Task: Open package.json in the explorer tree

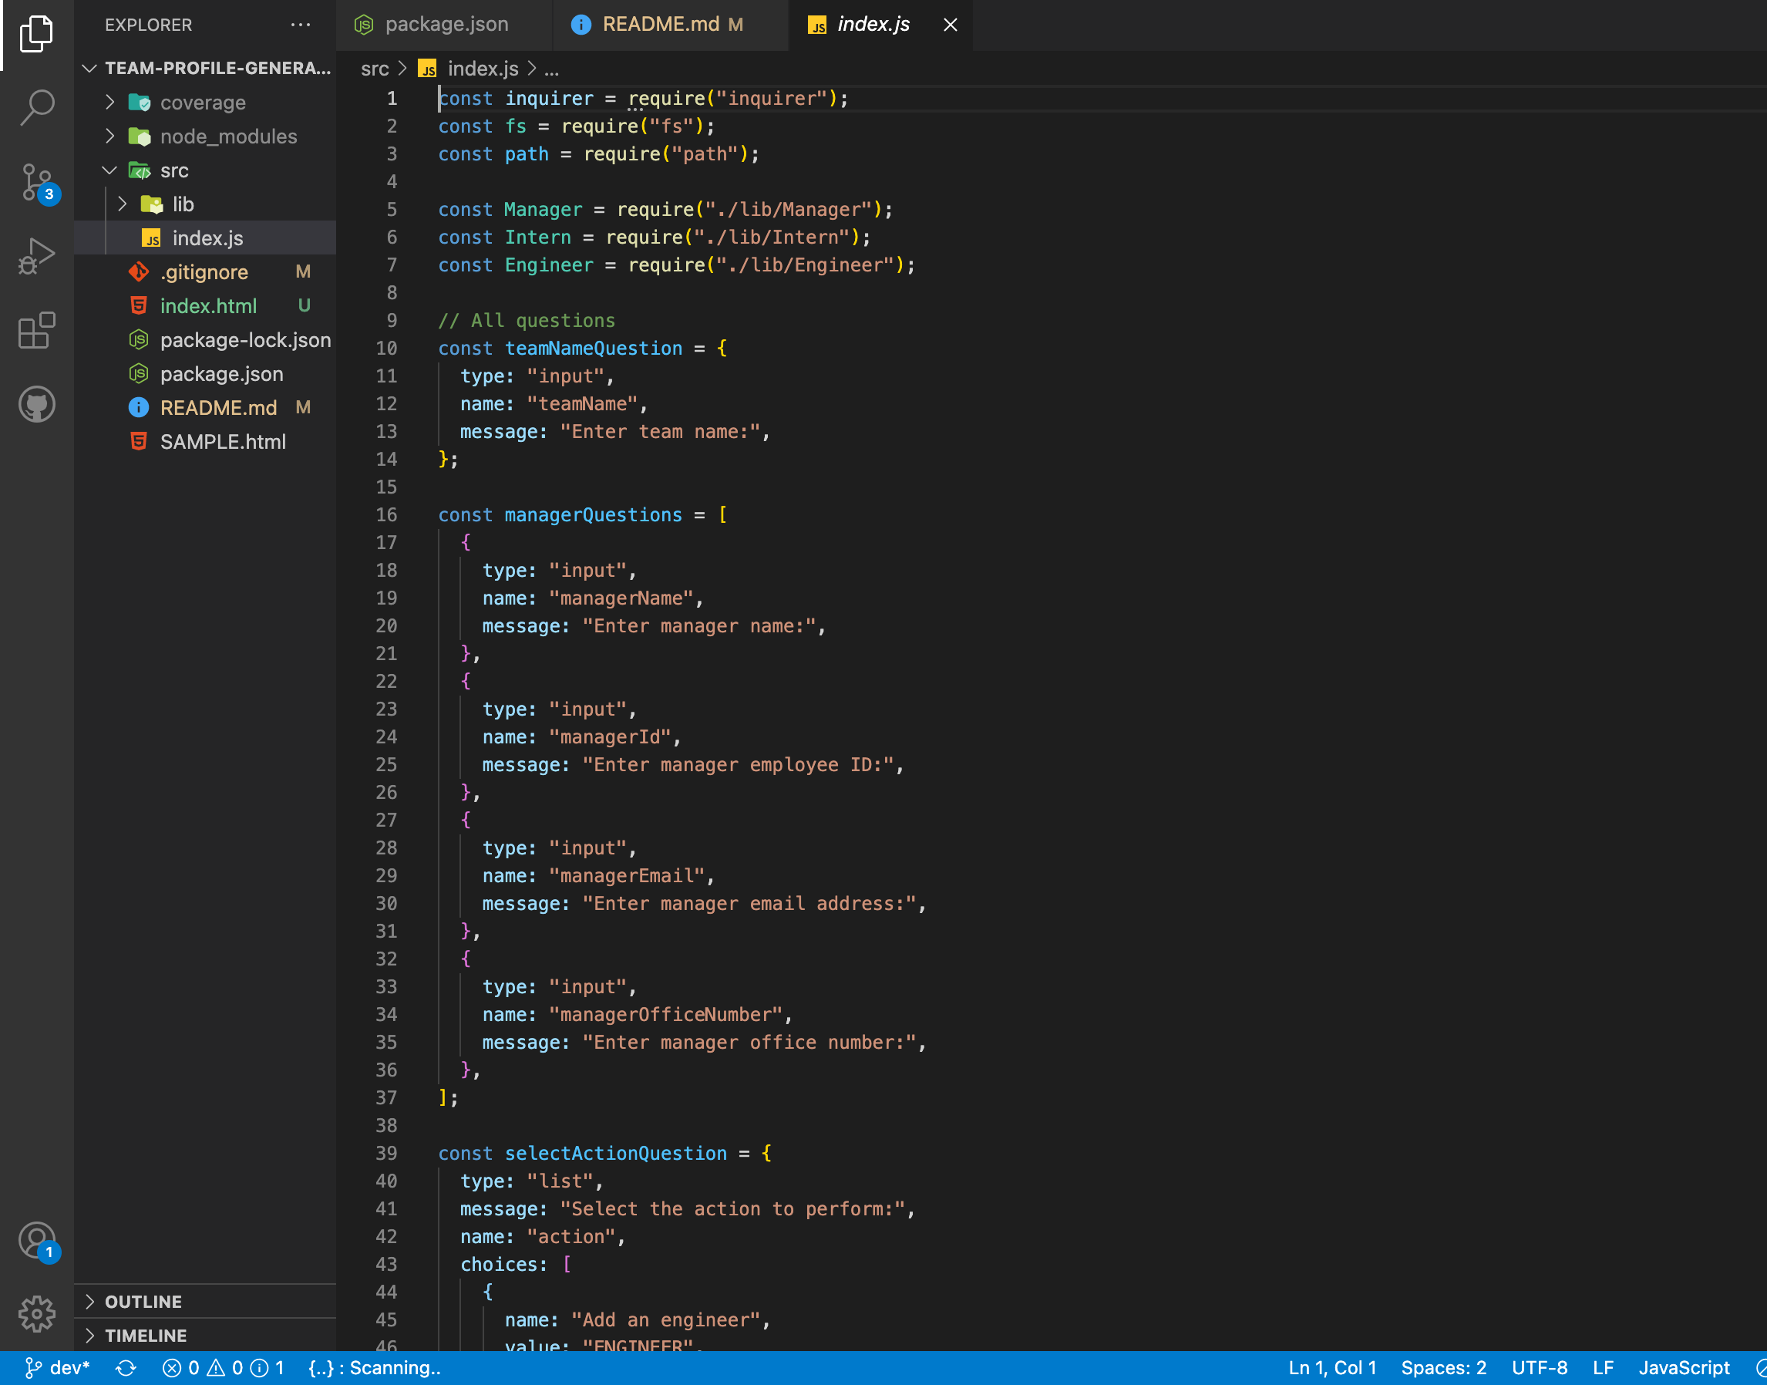Action: (205, 375)
